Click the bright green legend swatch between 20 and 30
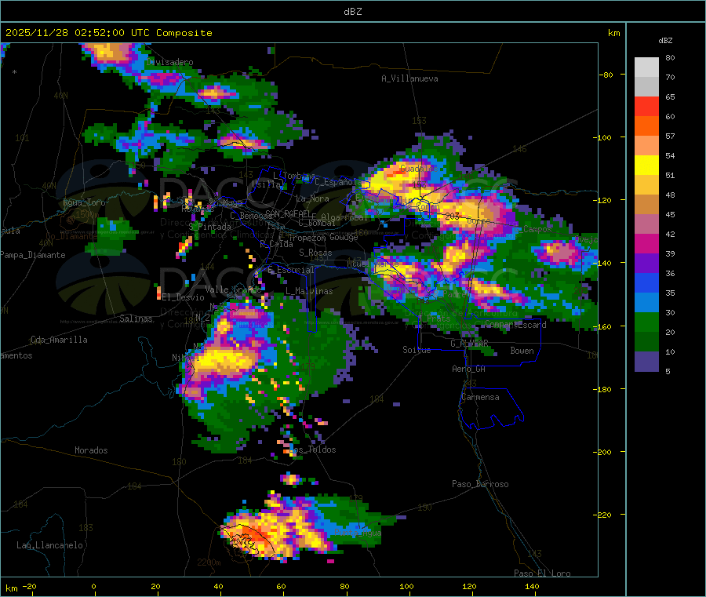The width and height of the screenshot is (706, 597). pos(646,322)
